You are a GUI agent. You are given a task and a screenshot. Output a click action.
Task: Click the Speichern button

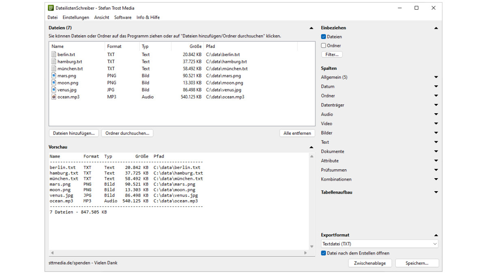pos(417,263)
